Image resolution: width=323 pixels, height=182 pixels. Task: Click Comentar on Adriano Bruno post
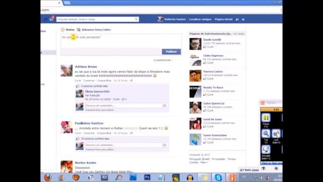(89, 81)
